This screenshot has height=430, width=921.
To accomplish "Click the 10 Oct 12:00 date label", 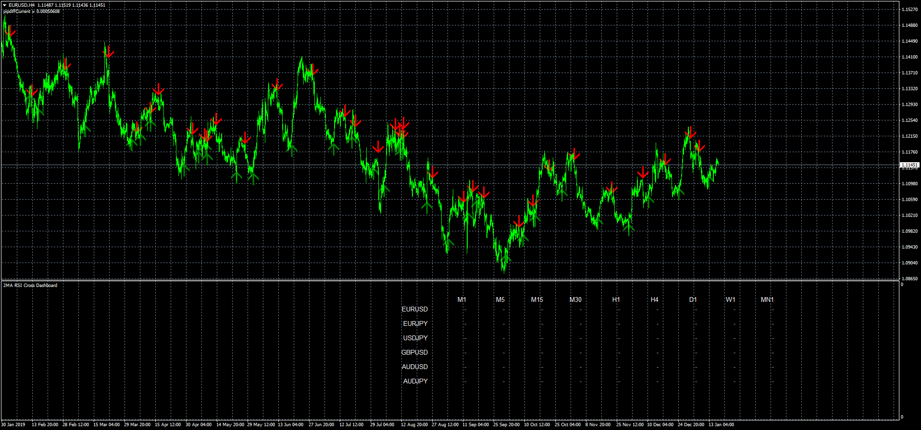I will pos(537,425).
